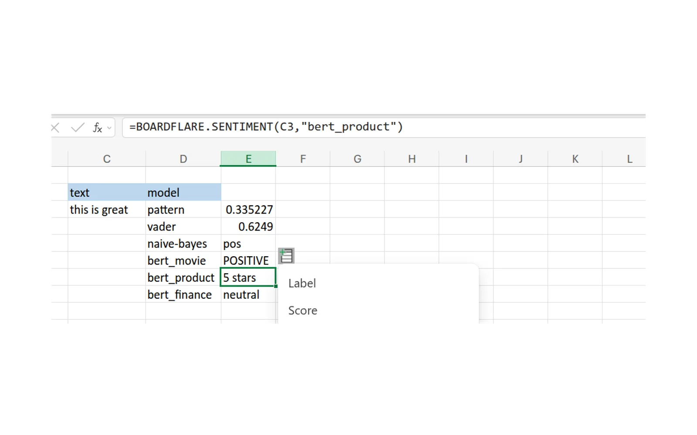Image resolution: width=697 pixels, height=435 pixels.
Task: Select the '5 stars' result cell
Action: click(248, 277)
